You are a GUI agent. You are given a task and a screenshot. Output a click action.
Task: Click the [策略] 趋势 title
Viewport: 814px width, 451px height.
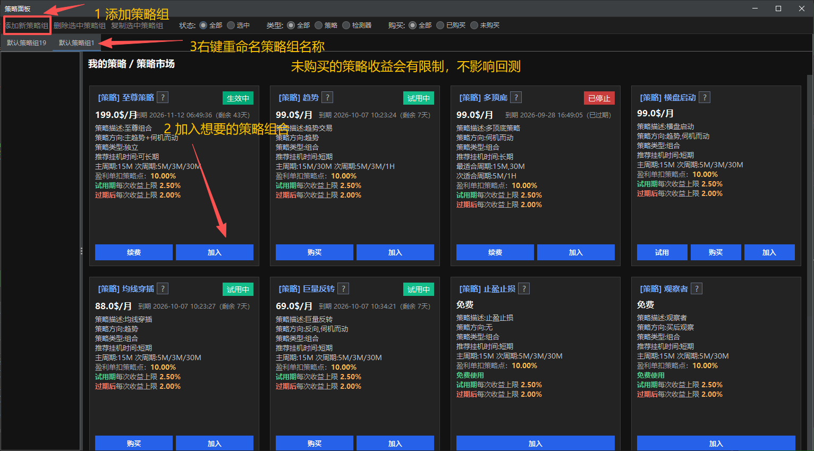pos(299,98)
